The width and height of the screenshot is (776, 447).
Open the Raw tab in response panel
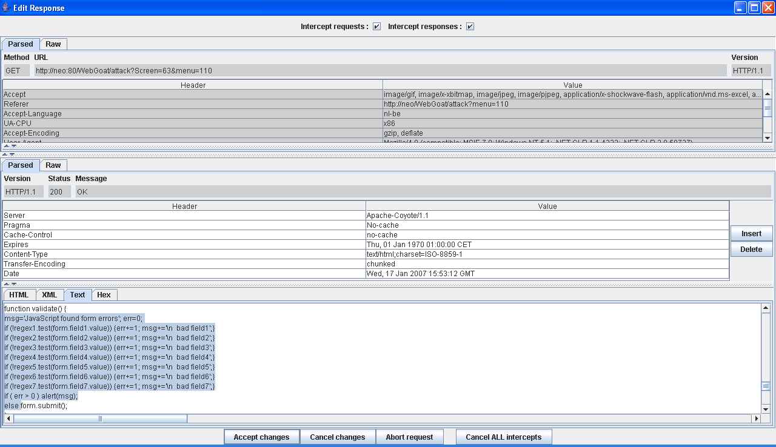53,165
